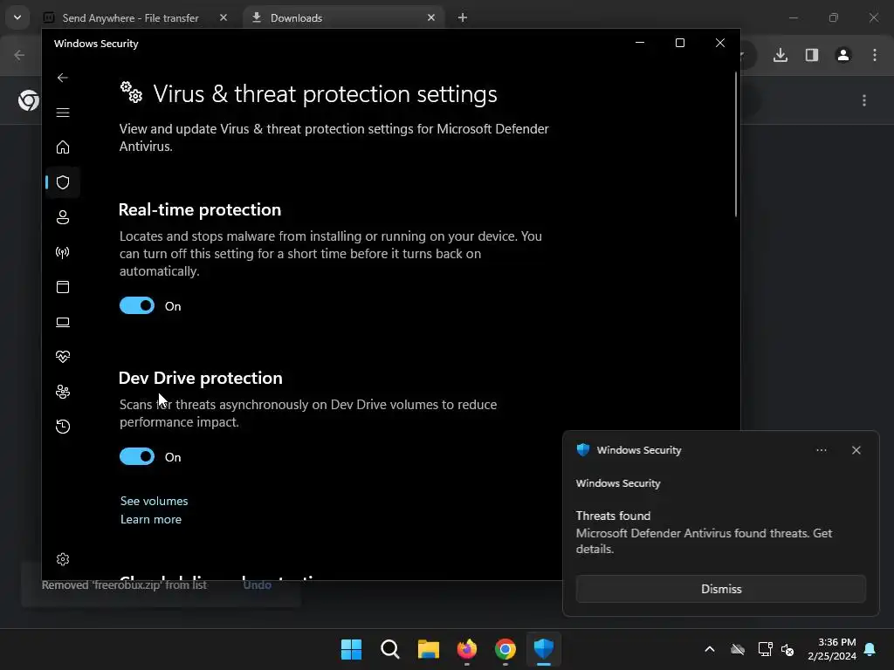The width and height of the screenshot is (894, 670).
Task: Open Virus & threat protection shield icon
Action: click(63, 182)
